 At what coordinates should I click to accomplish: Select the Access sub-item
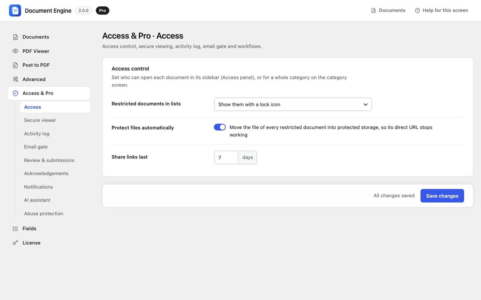tap(55, 107)
